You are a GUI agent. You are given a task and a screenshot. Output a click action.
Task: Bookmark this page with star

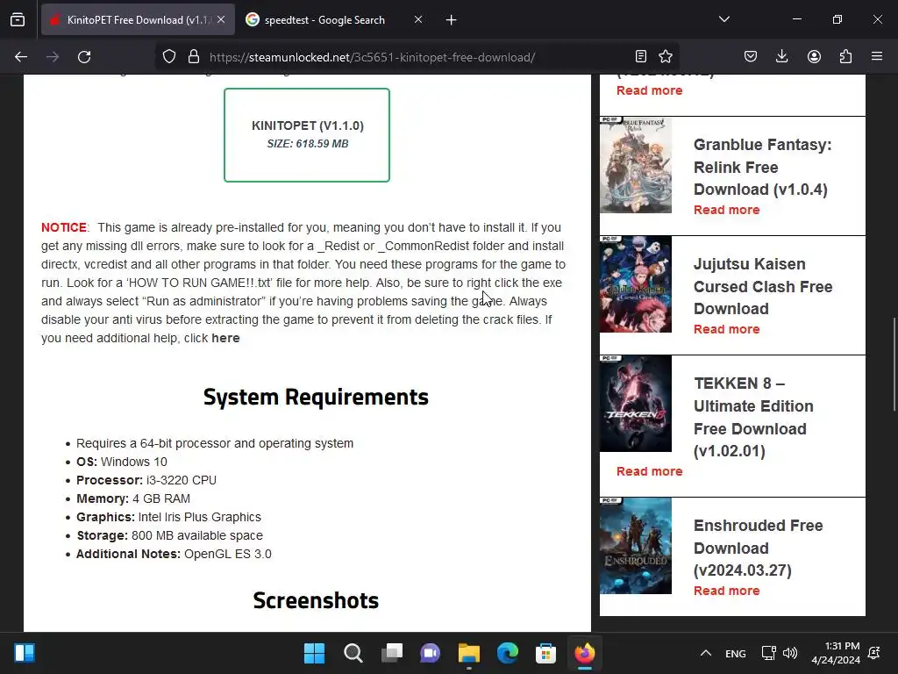pos(666,56)
